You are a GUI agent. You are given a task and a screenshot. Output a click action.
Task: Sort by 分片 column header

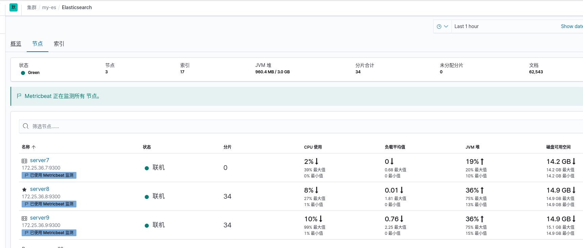tap(228, 147)
